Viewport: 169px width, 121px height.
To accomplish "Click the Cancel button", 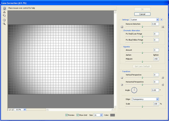I will point(142,14).
